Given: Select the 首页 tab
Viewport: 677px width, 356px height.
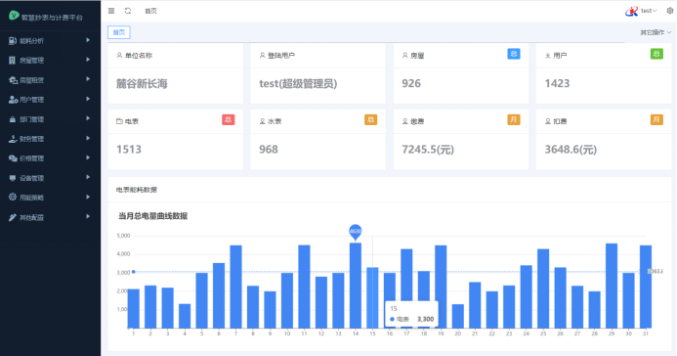Looking at the screenshot, I should coord(119,32).
